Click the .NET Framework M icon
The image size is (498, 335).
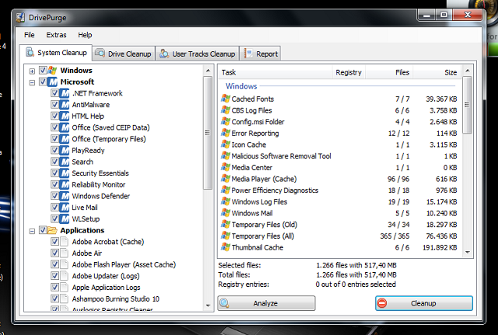pyautogui.click(x=65, y=93)
